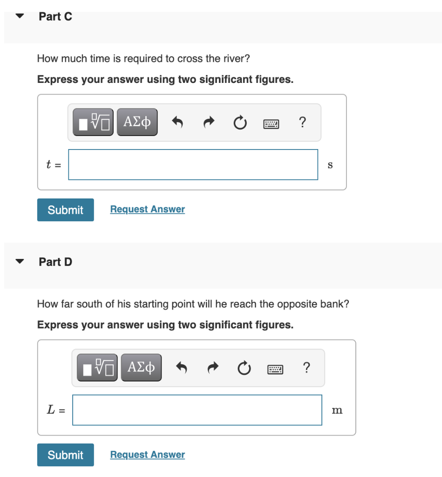
Task: Click Request Answer for Part C
Action: [147, 209]
